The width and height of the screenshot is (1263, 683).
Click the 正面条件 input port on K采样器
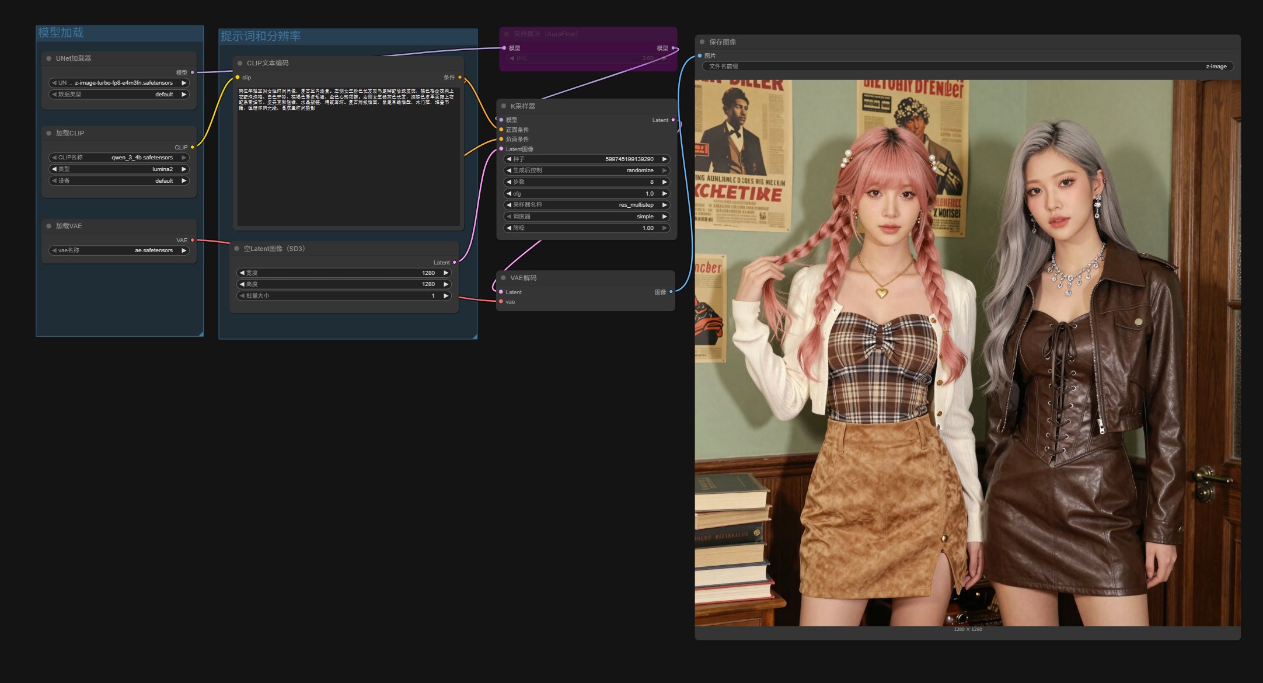pos(501,130)
